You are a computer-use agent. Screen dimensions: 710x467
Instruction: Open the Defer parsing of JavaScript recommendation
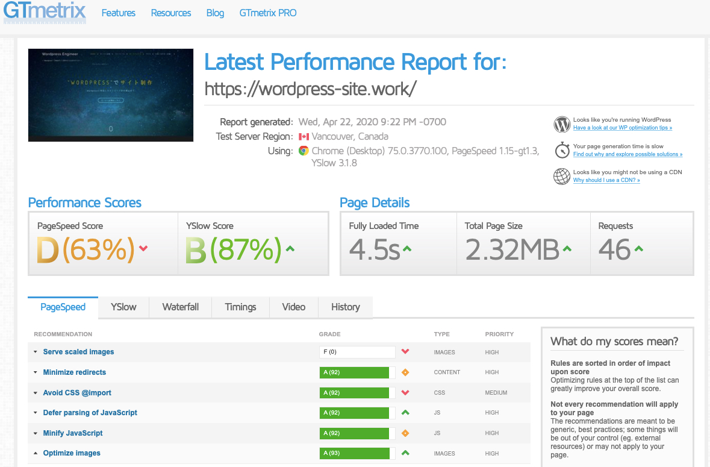pos(90,413)
